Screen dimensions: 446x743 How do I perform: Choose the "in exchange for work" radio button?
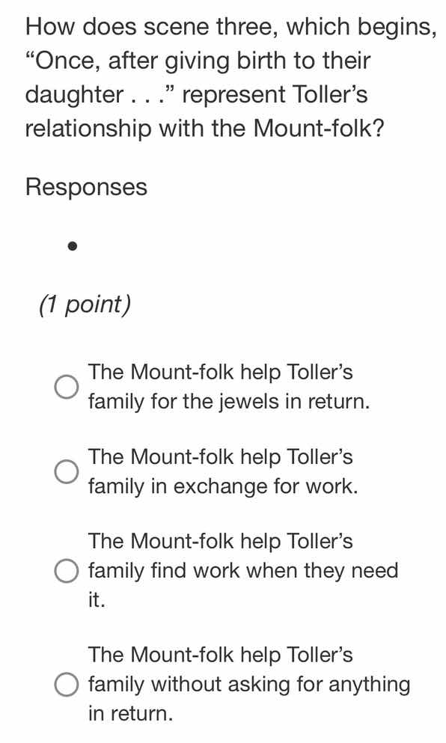pyautogui.click(x=67, y=472)
